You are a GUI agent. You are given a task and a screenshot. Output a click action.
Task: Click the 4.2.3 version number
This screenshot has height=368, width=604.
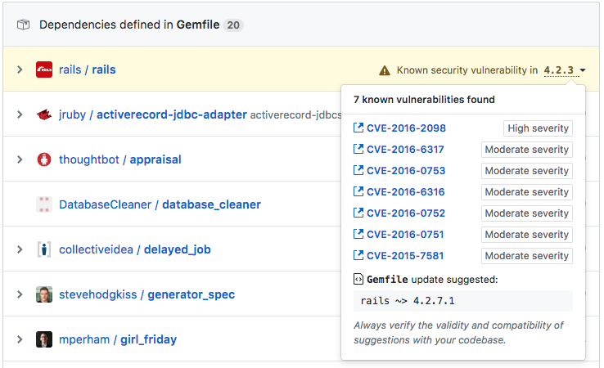(x=559, y=70)
